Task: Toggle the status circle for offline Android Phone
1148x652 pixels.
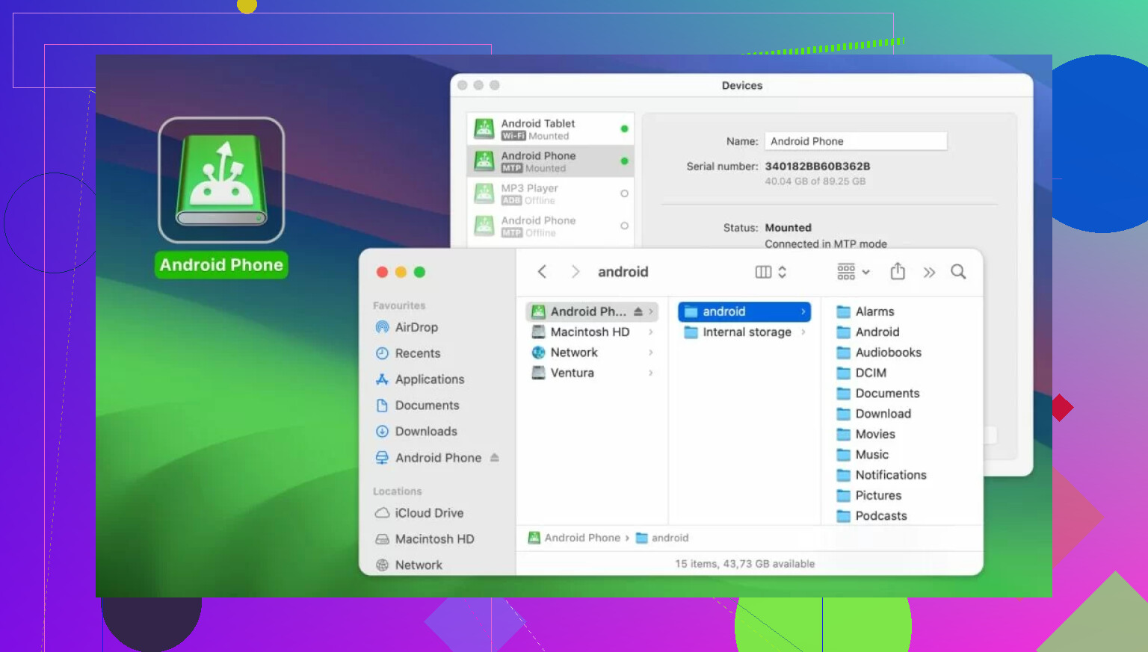Action: (624, 226)
